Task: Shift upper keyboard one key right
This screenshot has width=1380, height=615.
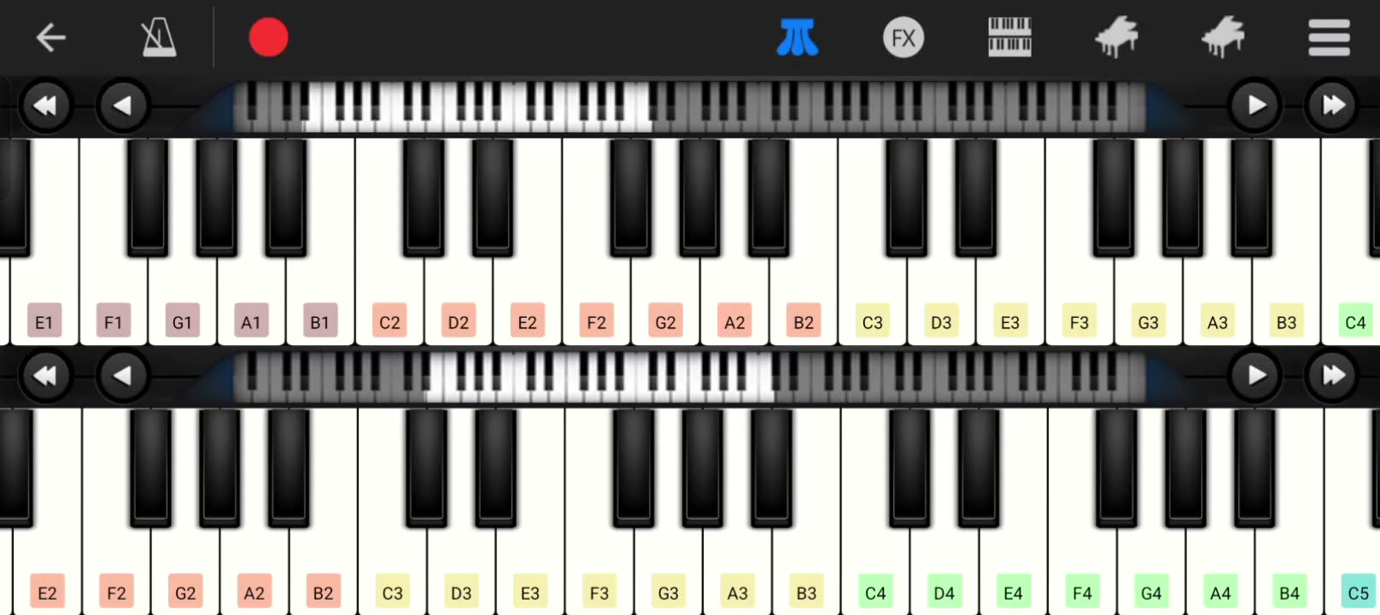Action: 1255,105
